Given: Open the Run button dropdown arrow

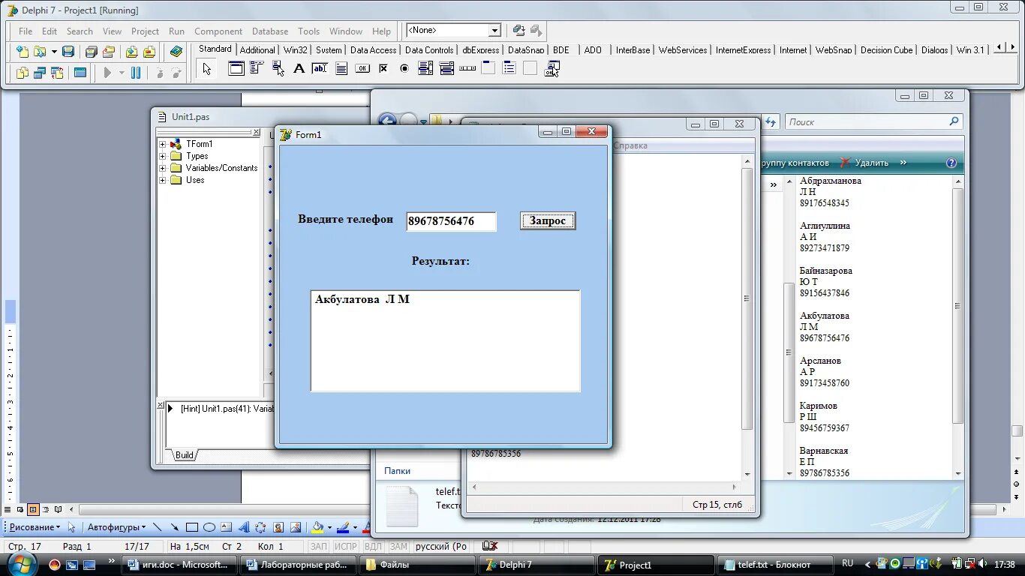Looking at the screenshot, I should [x=122, y=73].
